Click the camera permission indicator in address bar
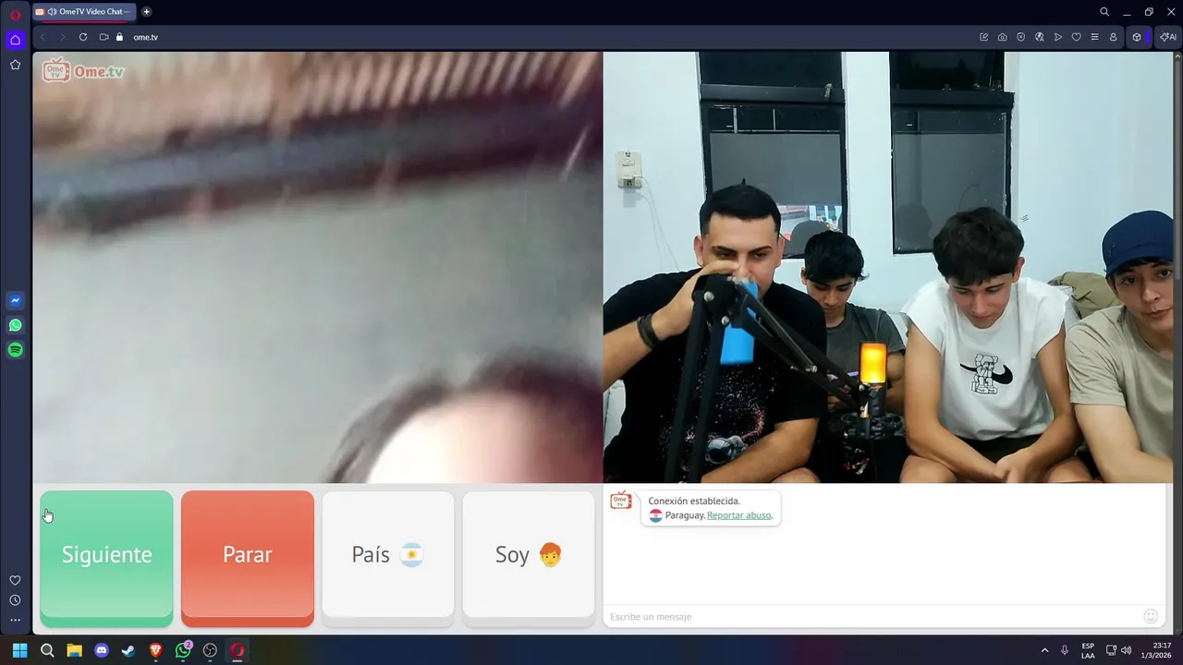Image resolution: width=1183 pixels, height=665 pixels. pyautogui.click(x=104, y=37)
